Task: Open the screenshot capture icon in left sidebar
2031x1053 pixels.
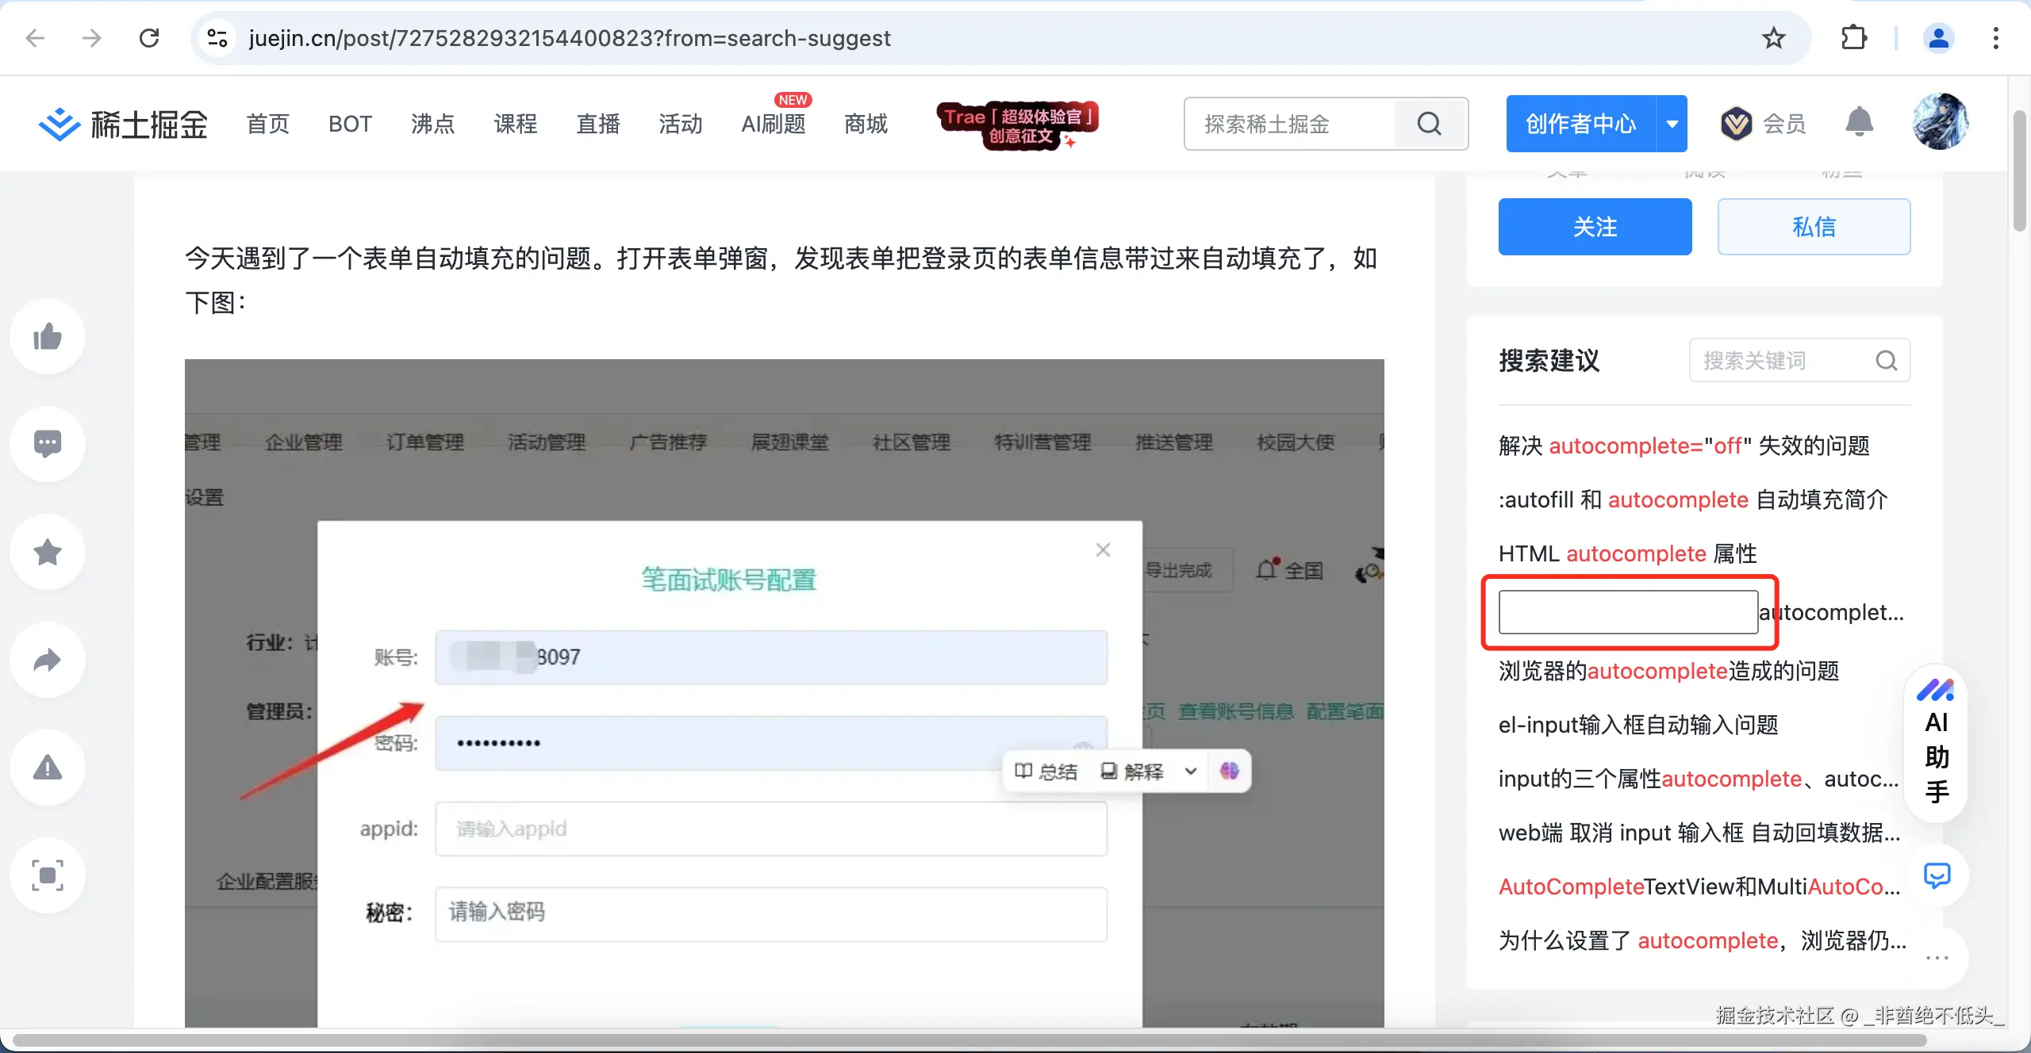Action: [x=47, y=875]
